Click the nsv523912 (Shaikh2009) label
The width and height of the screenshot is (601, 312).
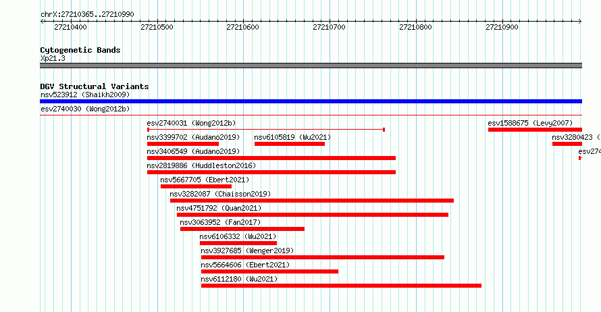[x=85, y=95]
